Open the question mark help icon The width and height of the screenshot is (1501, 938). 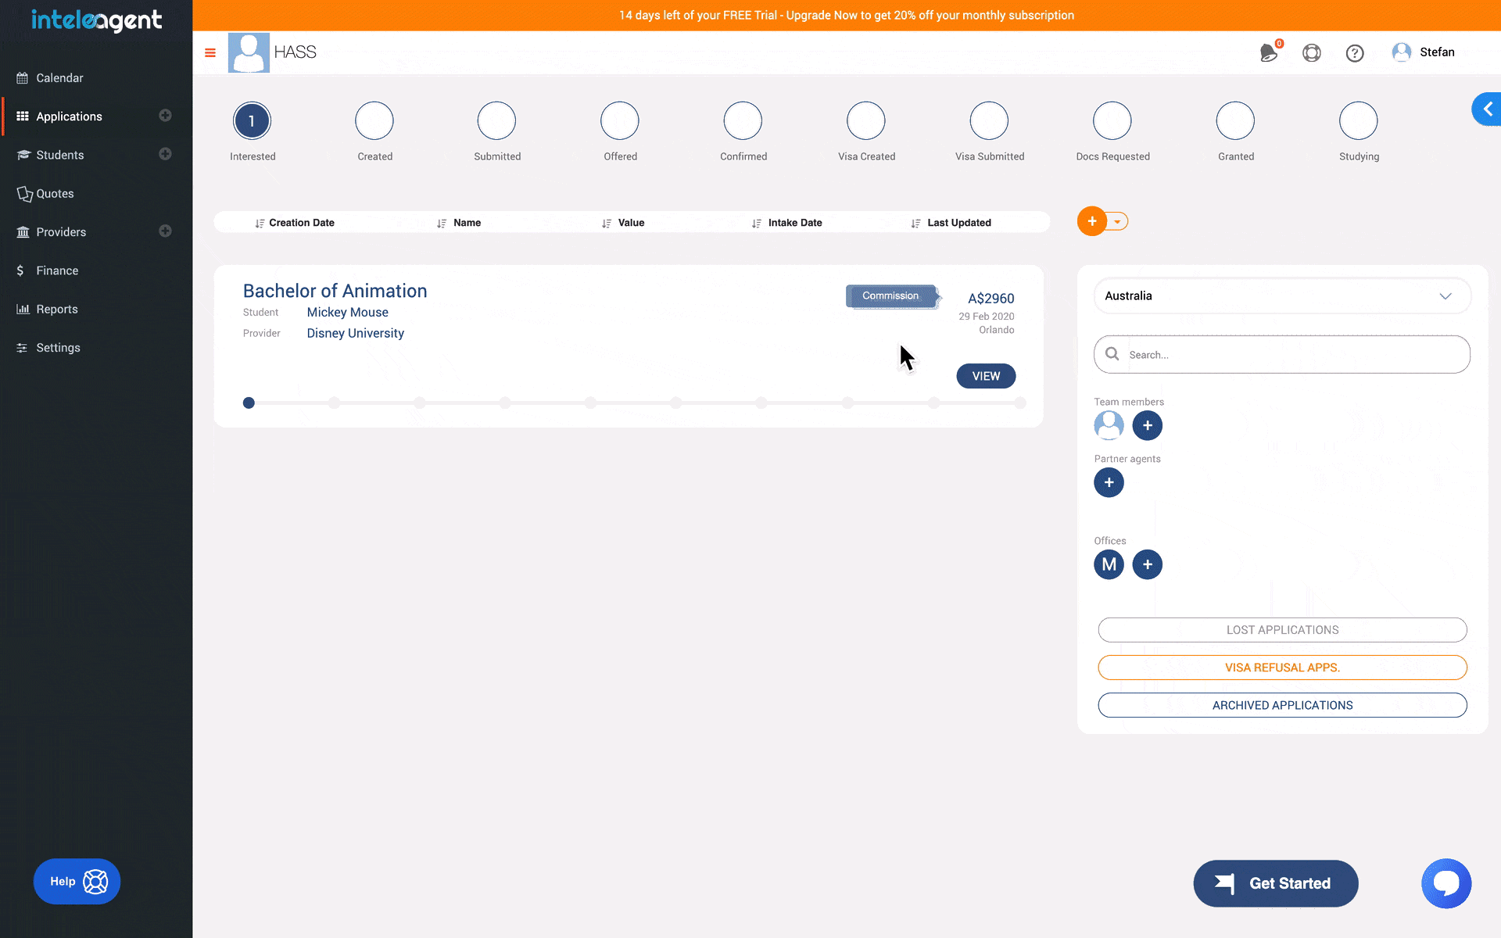click(x=1354, y=52)
